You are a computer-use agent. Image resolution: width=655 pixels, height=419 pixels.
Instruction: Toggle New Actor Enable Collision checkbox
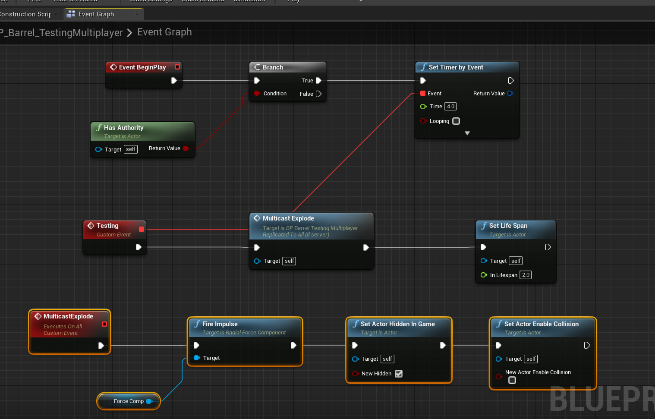coord(512,380)
